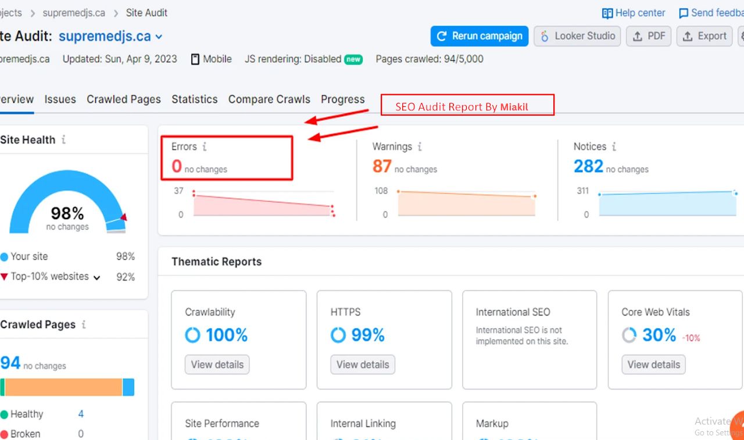Click the Crawlability score circle icon
Viewport: 744px width, 440px height.
[x=192, y=335]
